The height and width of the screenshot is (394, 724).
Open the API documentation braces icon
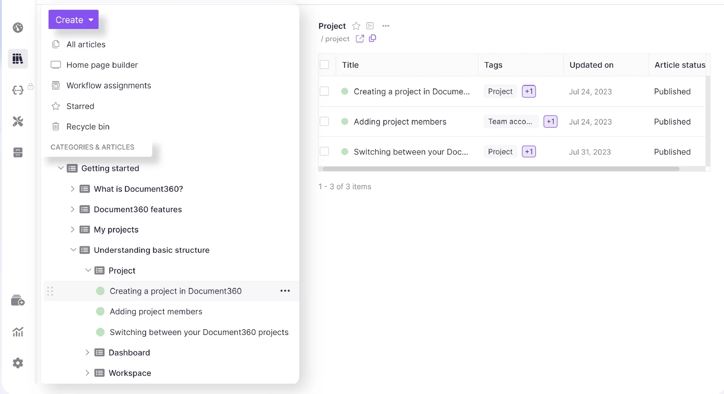coord(18,90)
